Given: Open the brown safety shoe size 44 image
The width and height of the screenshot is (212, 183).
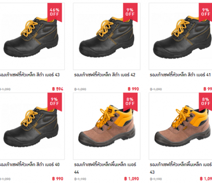Looking at the screenshot, I should point(107,126).
